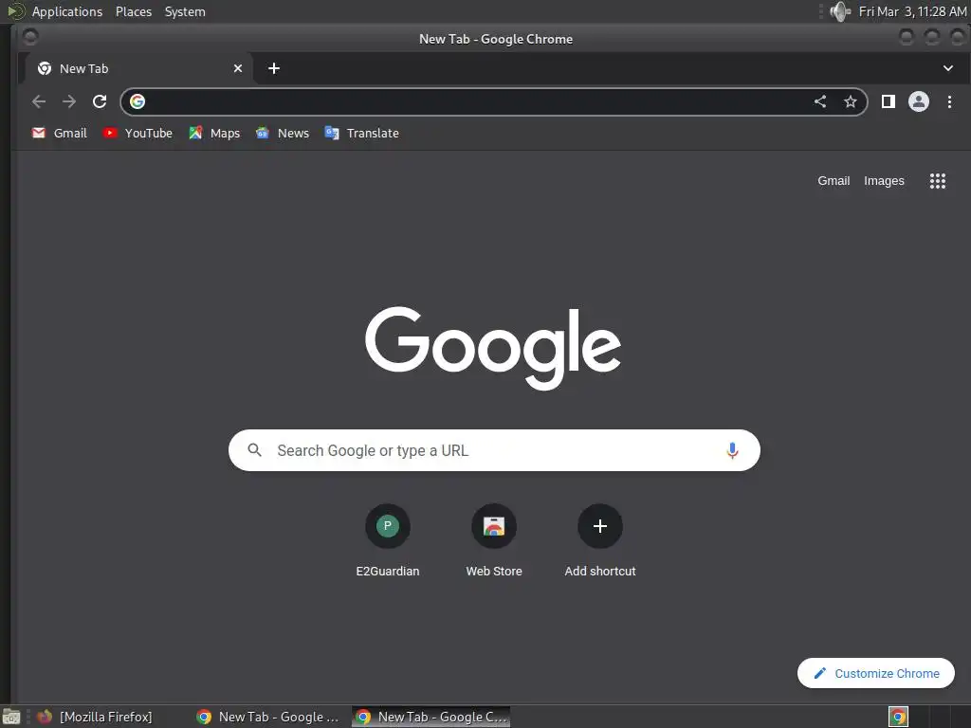Image resolution: width=971 pixels, height=728 pixels.
Task: Open the YouTube bookmark
Action: [137, 133]
